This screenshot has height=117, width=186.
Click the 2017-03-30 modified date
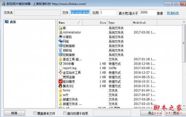tap(144, 32)
